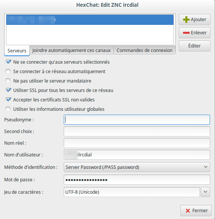Switch to the Serveurs tab
The height and width of the screenshot is (219, 215).
pos(17,51)
